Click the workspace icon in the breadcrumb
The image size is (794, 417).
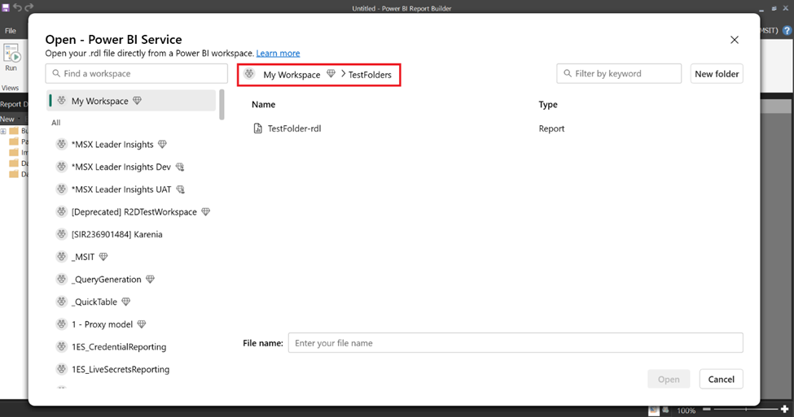(x=249, y=74)
